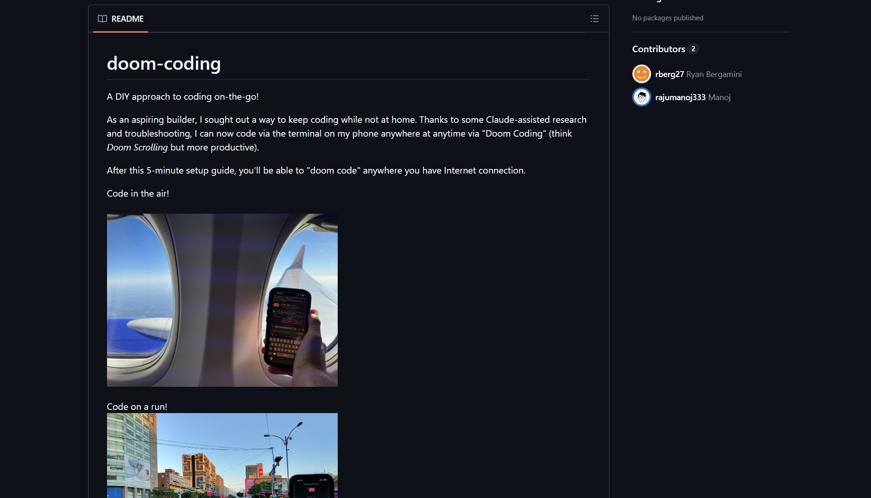Click the README book icon
The width and height of the screenshot is (871, 498).
pos(102,18)
